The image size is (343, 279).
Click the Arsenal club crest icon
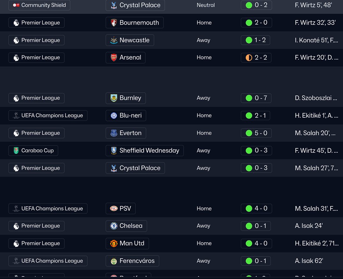(114, 57)
